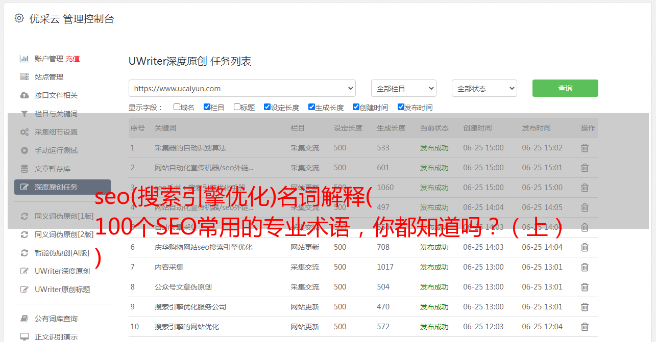Open 同义词伪原创[2版] in the sidebar
Screen dimensions: 656x342
64,234
